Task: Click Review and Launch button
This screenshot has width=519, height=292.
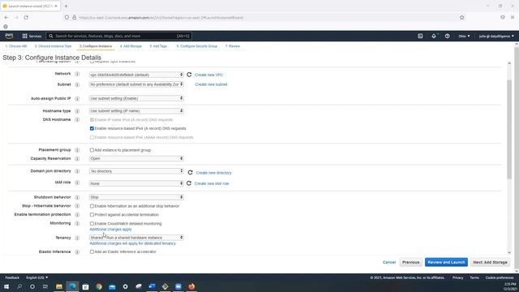Action: (446, 262)
